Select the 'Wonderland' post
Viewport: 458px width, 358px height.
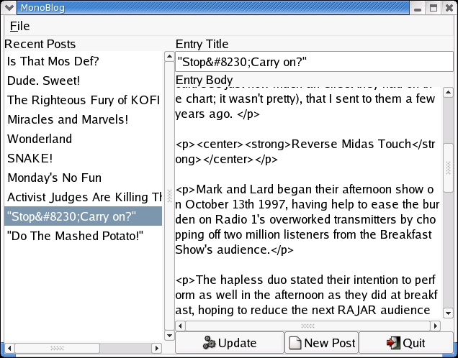40,139
